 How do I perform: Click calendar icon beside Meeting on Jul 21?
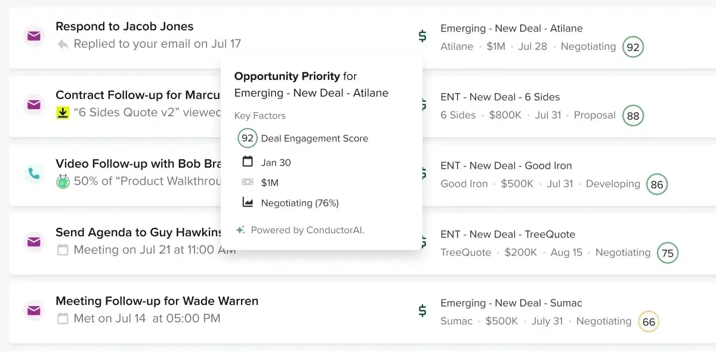click(x=63, y=250)
